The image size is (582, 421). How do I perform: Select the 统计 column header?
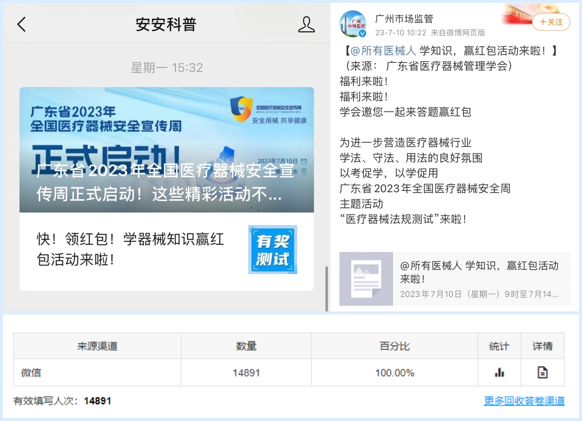(499, 346)
